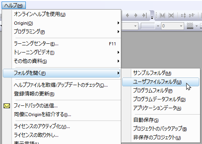Open プロジェクトのバックアップ(B) folder entry
This screenshot has height=144, width=202.
pos(161,128)
